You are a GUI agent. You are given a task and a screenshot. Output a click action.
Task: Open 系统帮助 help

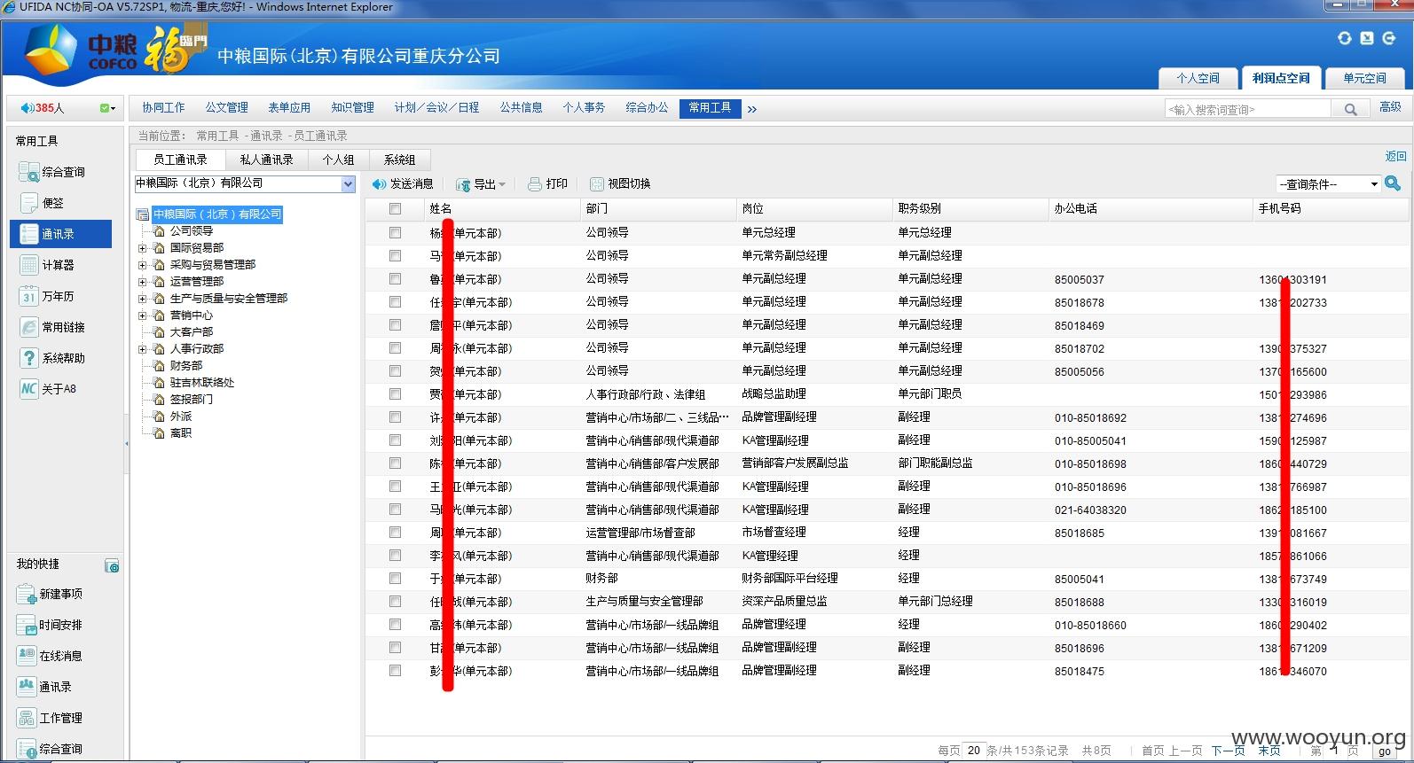(x=53, y=358)
